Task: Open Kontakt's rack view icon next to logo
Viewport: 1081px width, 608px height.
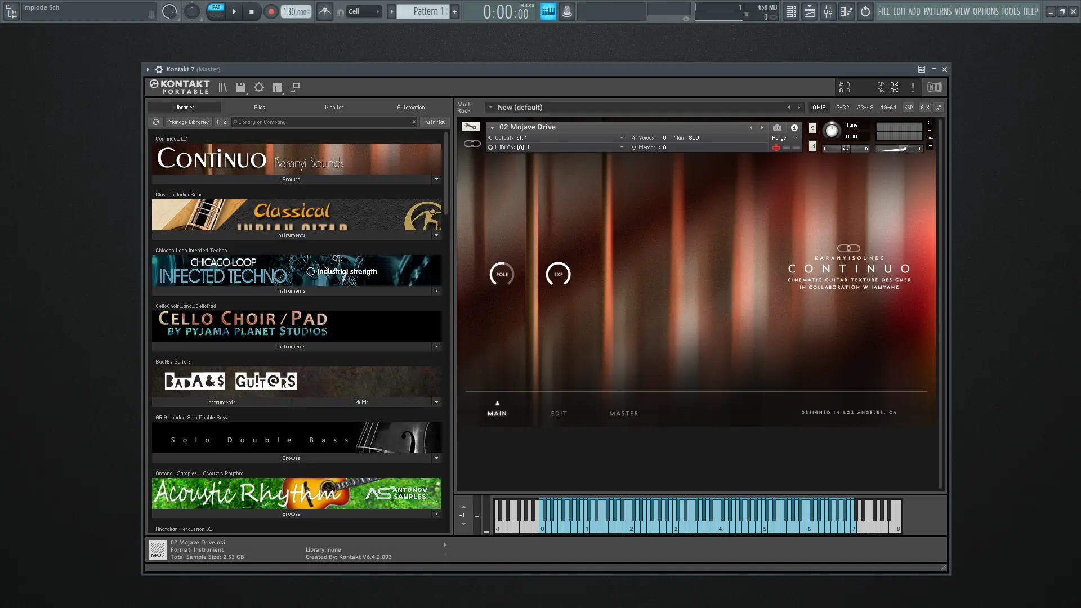Action: (223, 87)
